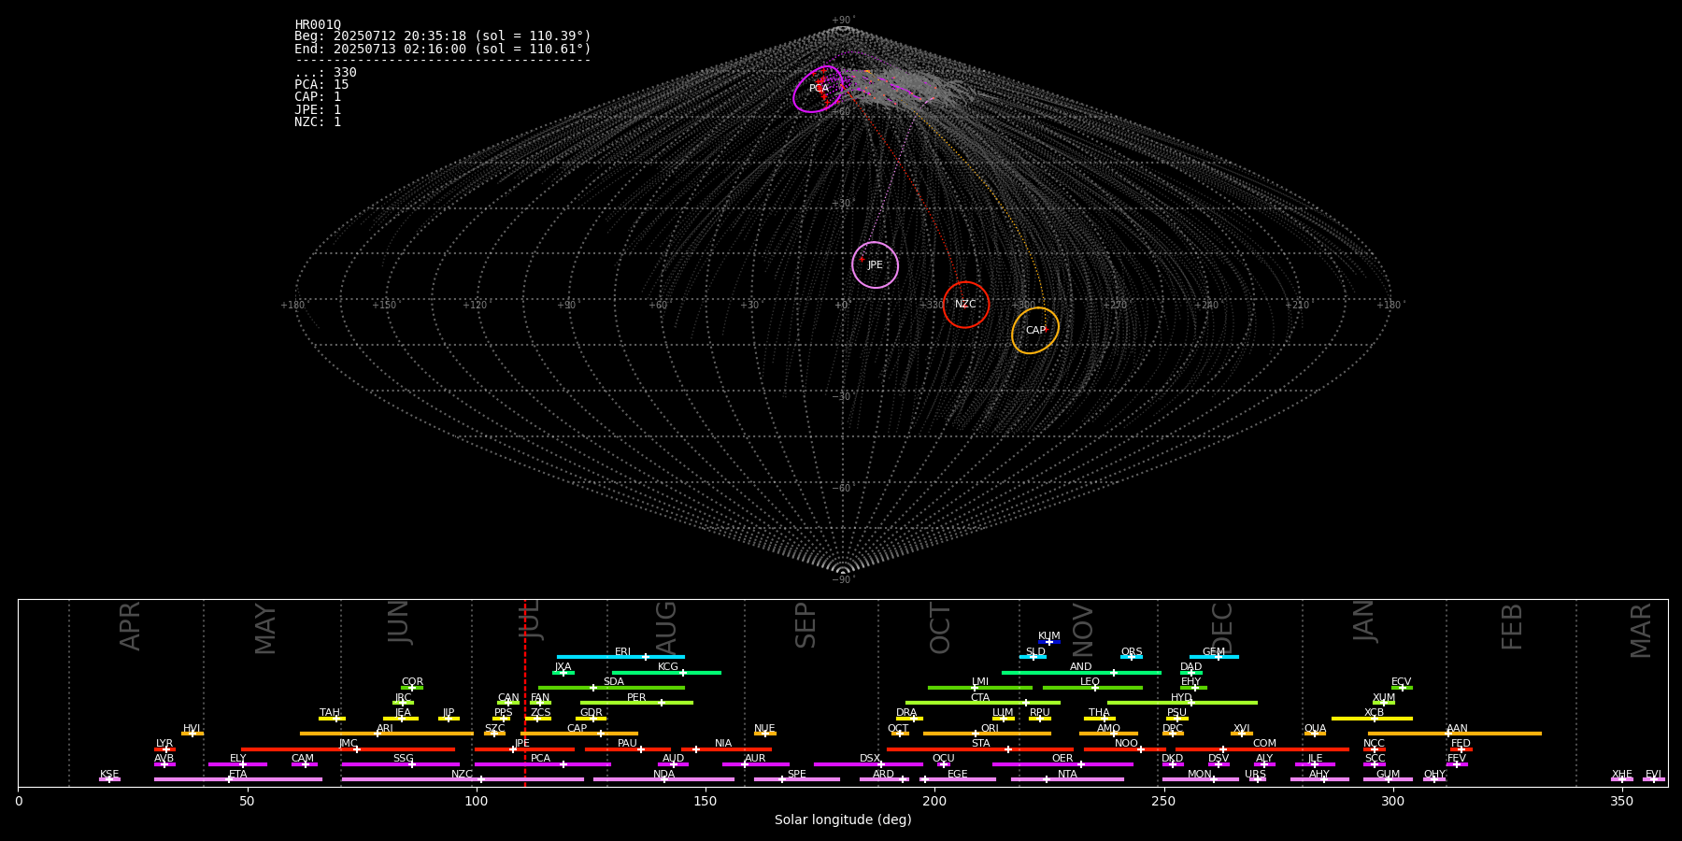Click the purple PCA bar in the timeline
1682x841 pixels.
tap(542, 764)
